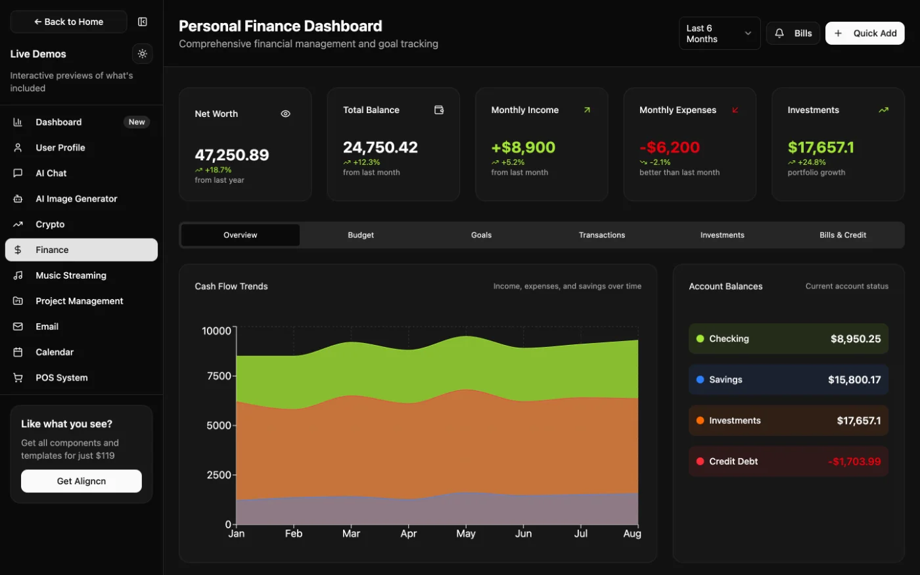
Task: Click Monthly Expenses down-left arrow icon
Action: 735,110
